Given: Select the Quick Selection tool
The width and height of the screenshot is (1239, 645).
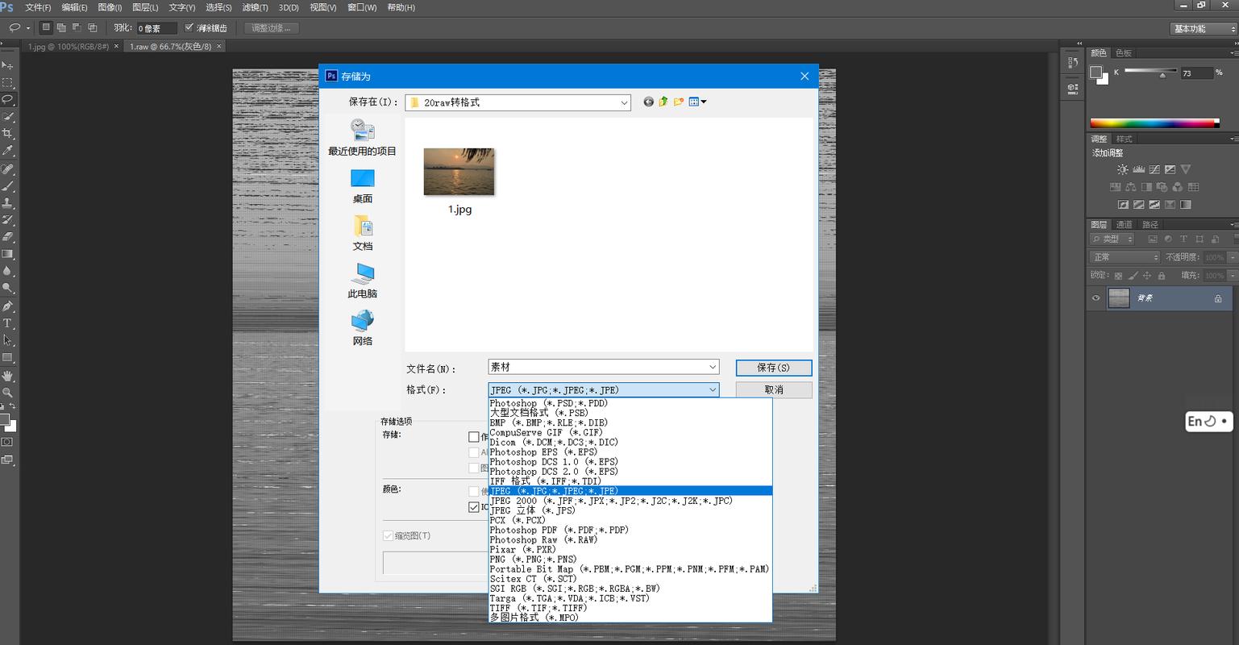Looking at the screenshot, I should tap(7, 117).
